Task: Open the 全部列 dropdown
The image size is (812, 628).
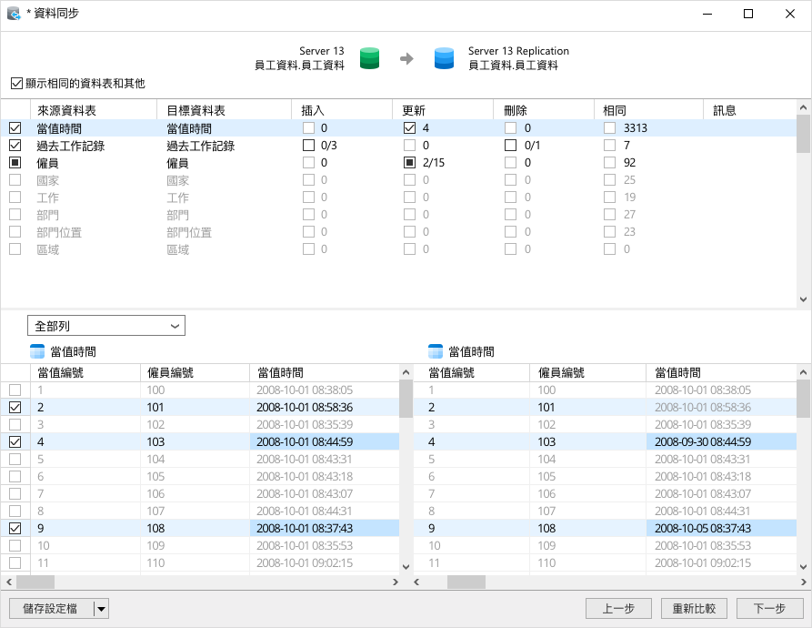Action: [106, 326]
